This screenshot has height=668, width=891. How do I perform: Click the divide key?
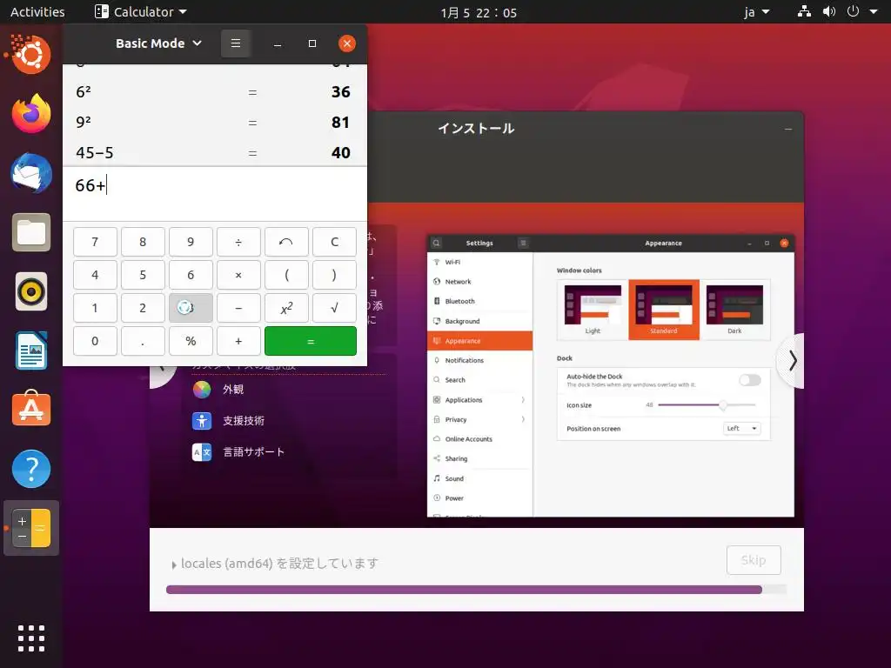(x=238, y=242)
